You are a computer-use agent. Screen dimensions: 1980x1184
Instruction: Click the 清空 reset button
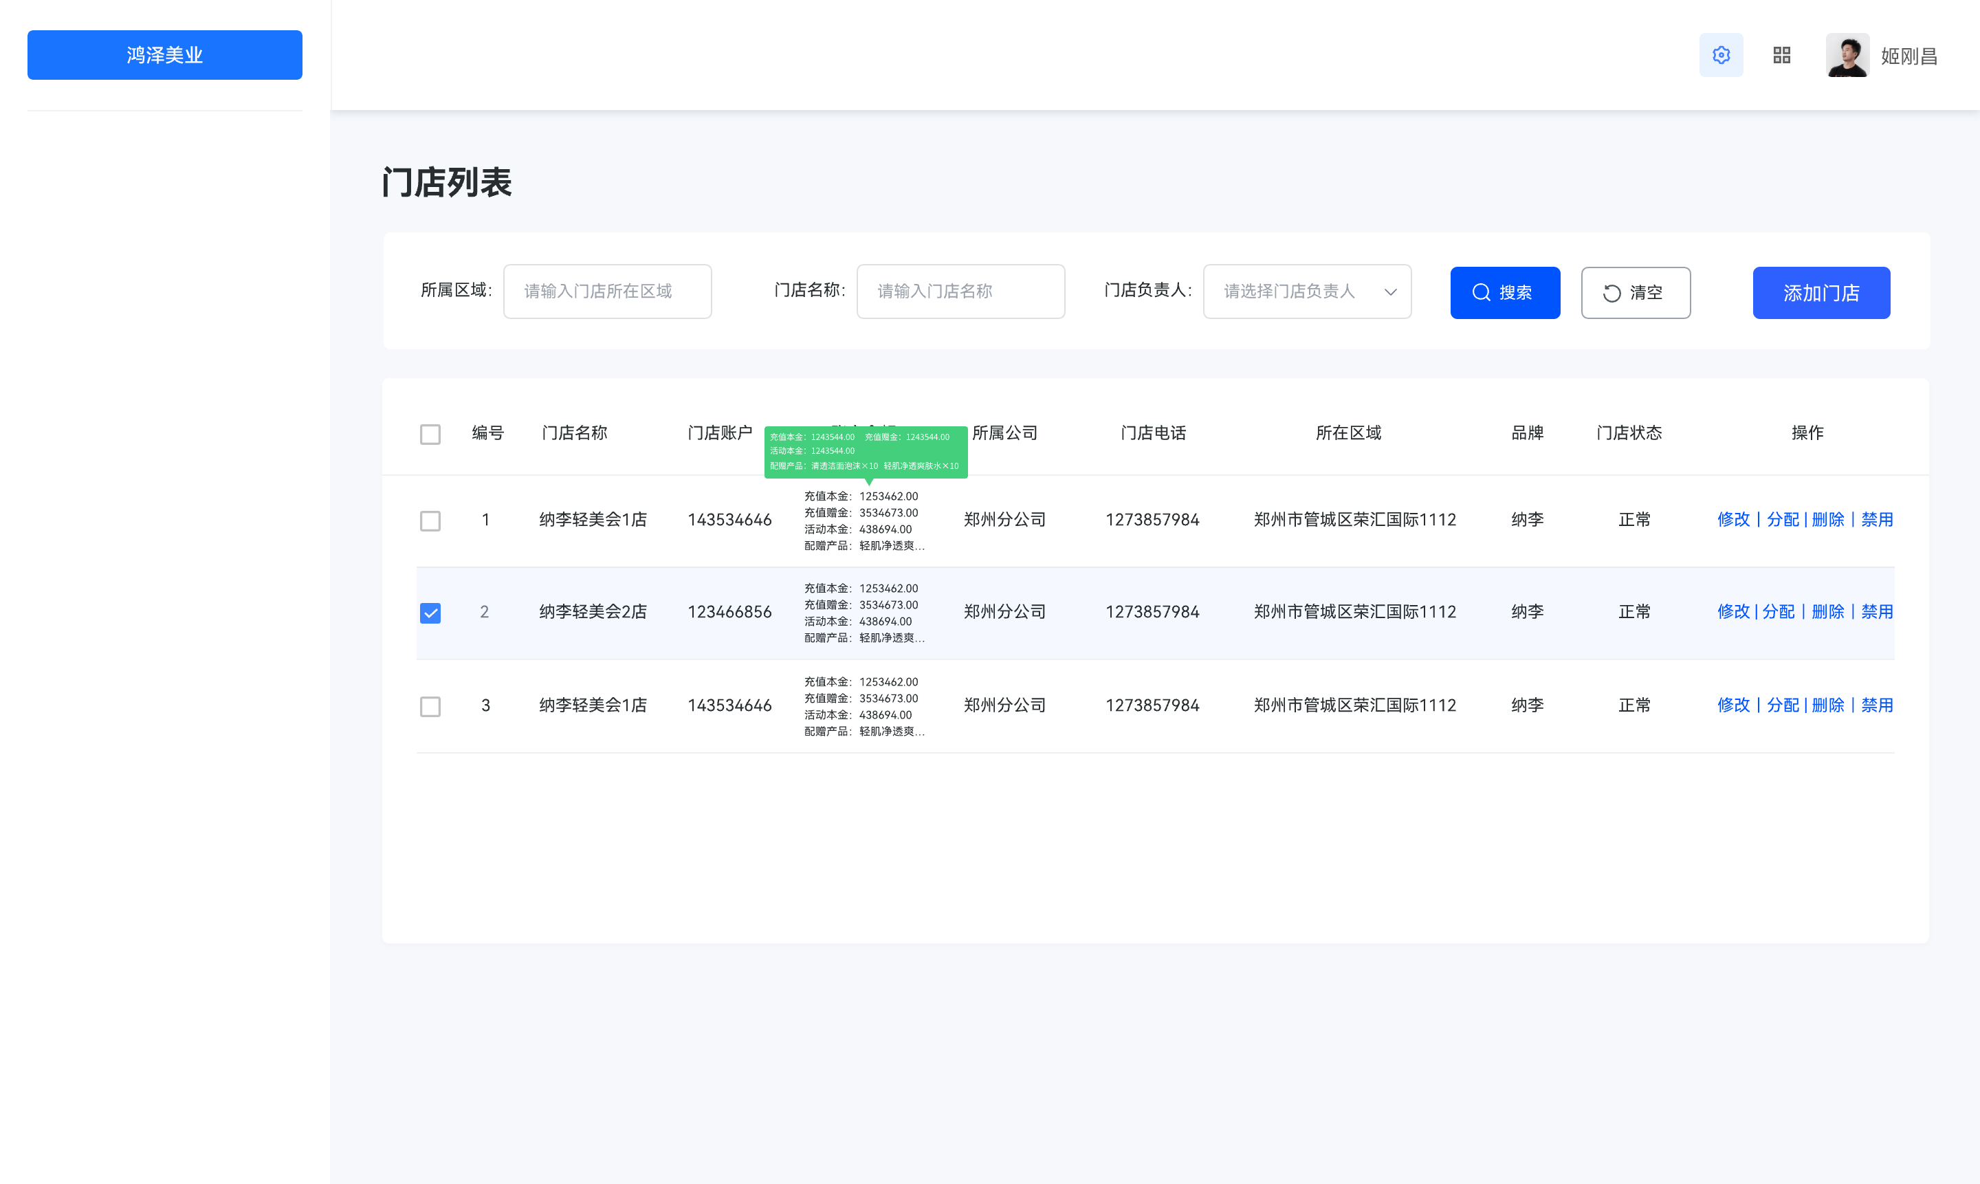(1636, 293)
